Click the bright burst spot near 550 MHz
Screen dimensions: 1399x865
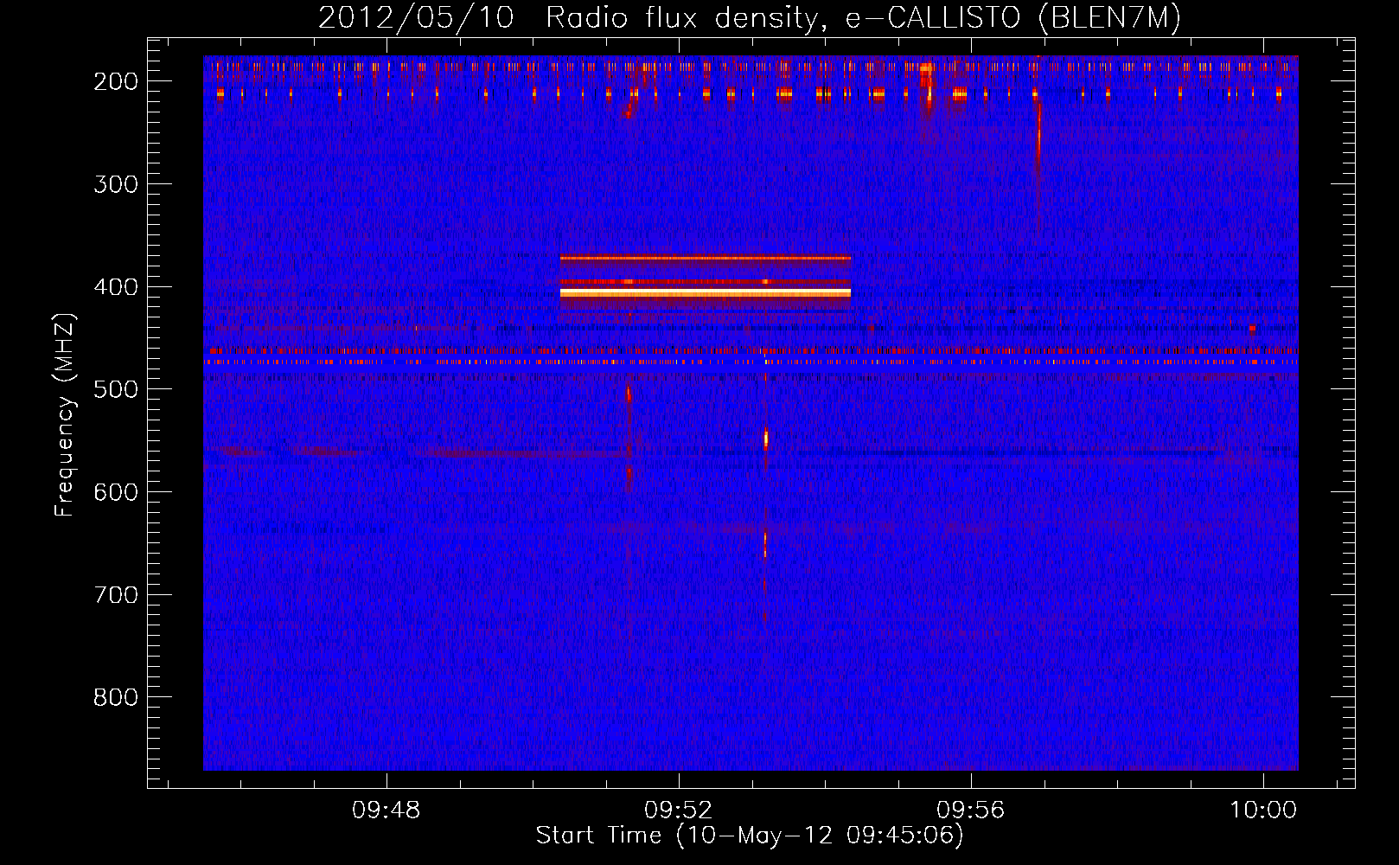(x=765, y=439)
